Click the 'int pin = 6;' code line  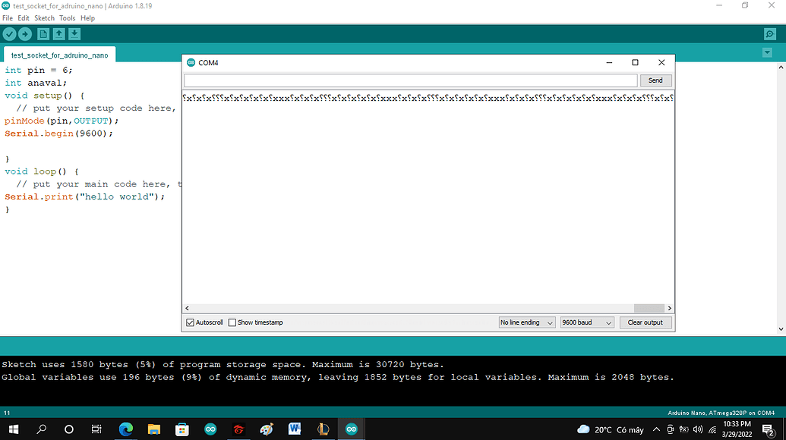coord(39,70)
